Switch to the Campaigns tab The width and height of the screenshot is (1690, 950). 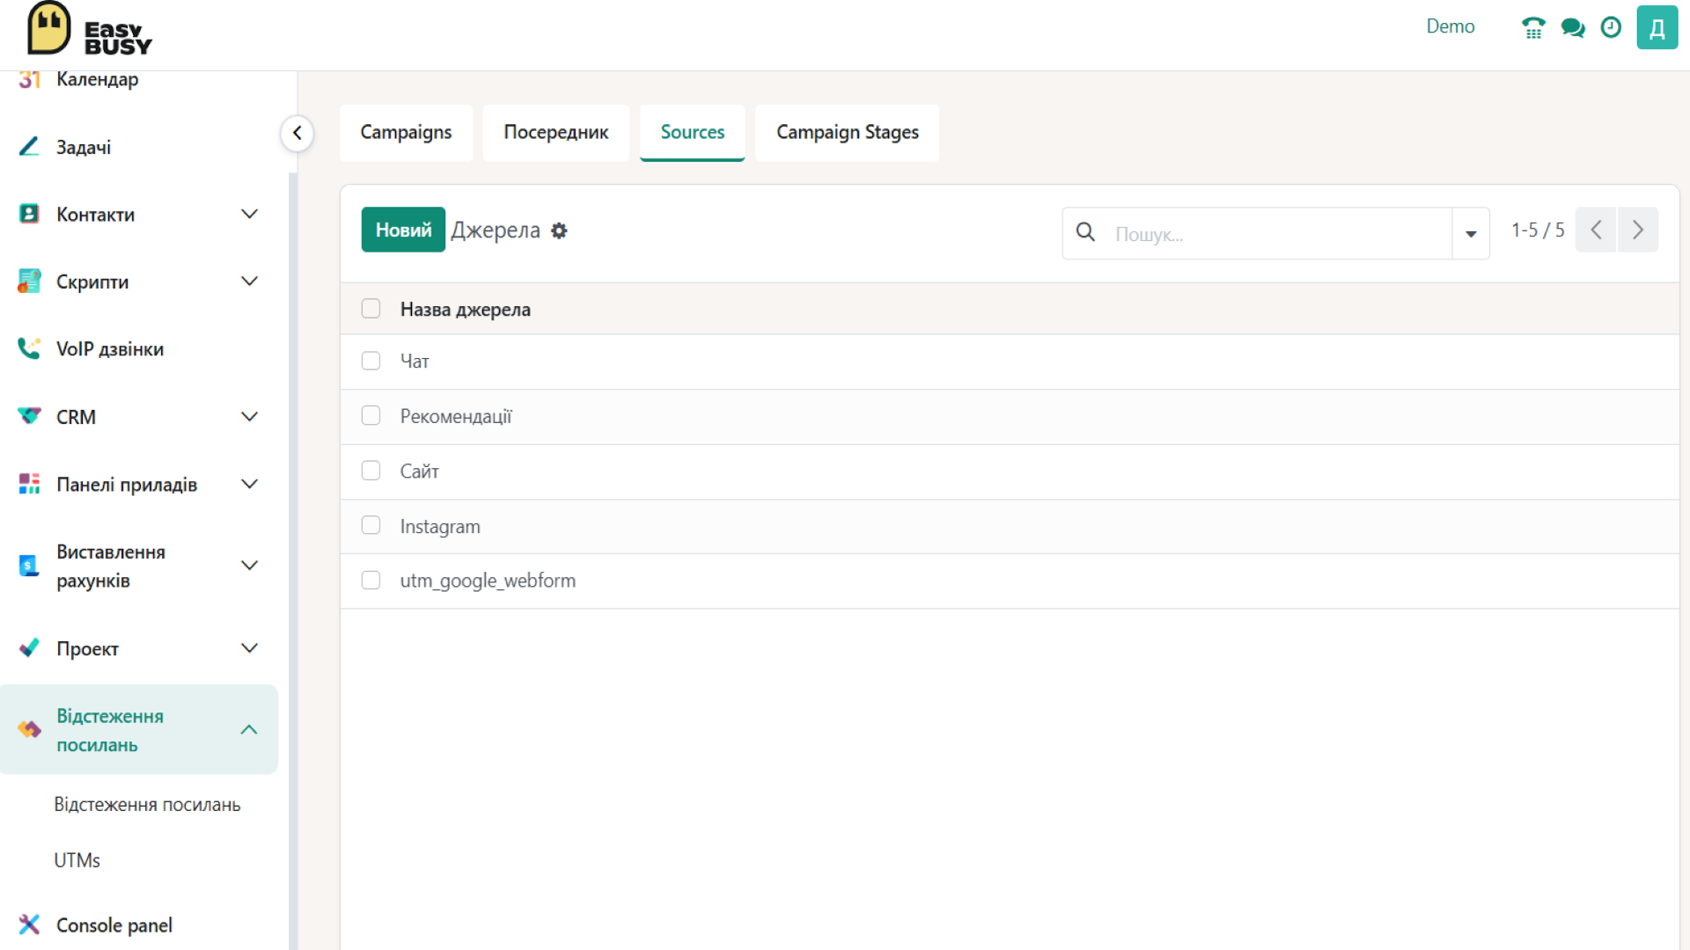(x=406, y=133)
